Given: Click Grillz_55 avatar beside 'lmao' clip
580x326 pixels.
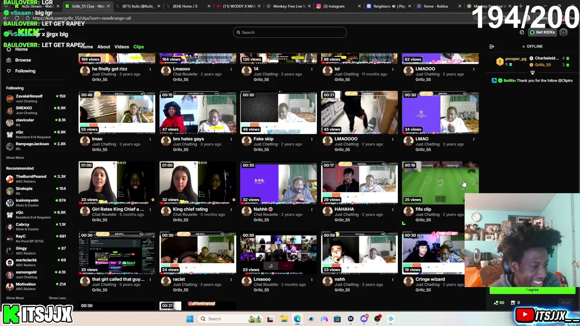Looking at the screenshot, I should click(x=85, y=141).
